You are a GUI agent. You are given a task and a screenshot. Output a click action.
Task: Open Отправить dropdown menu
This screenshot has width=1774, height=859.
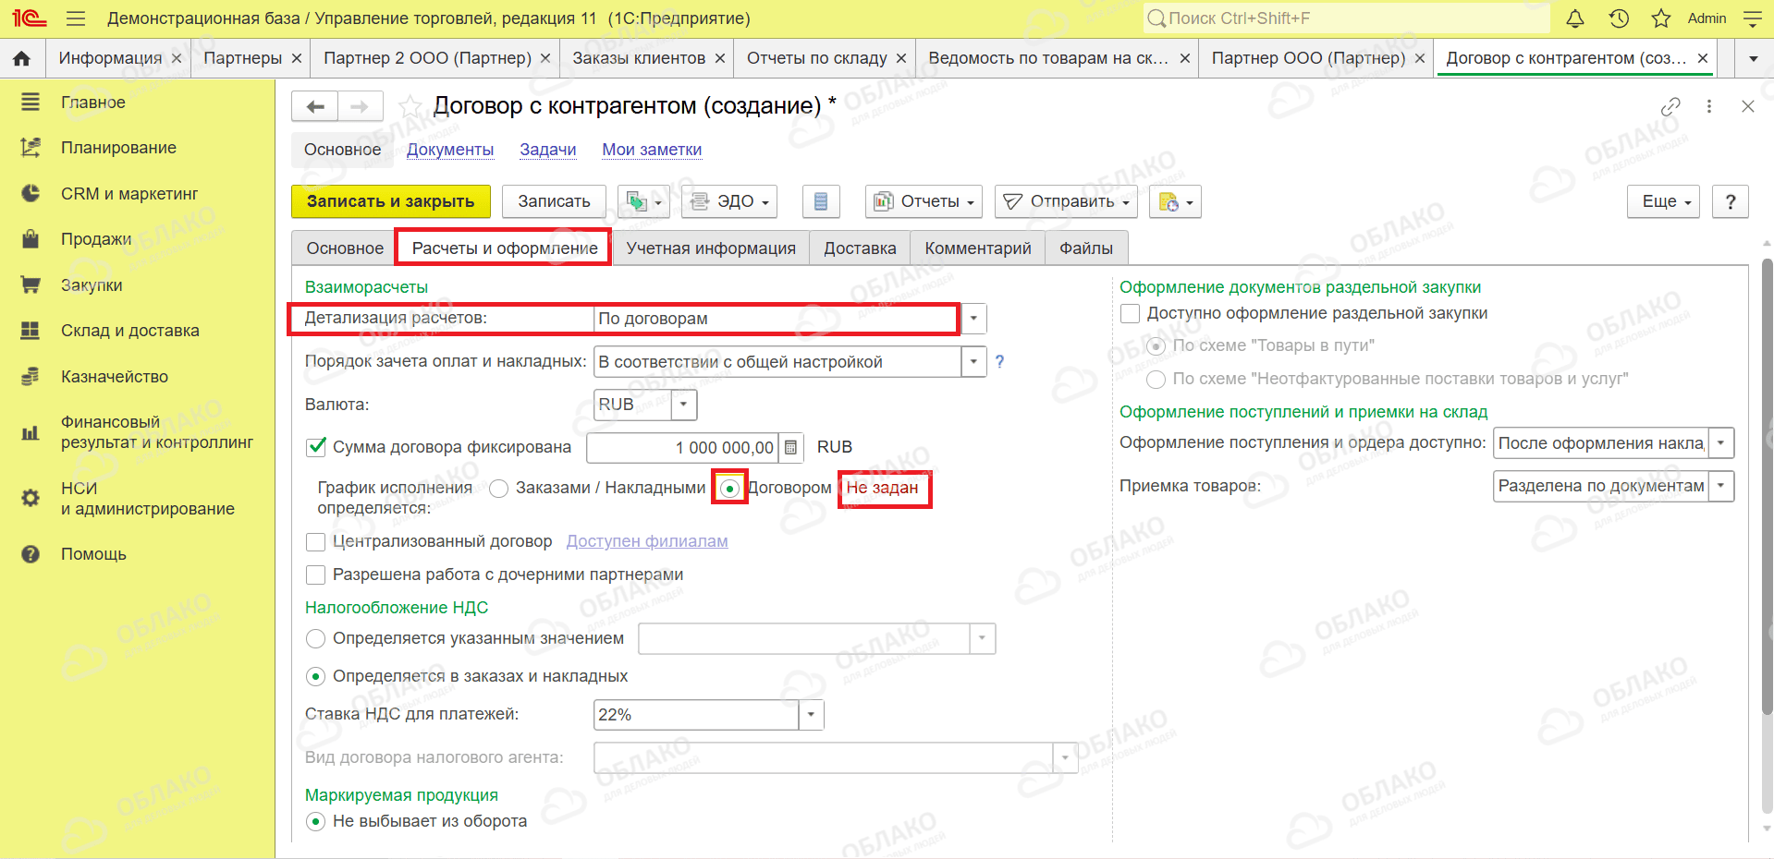1067,201
